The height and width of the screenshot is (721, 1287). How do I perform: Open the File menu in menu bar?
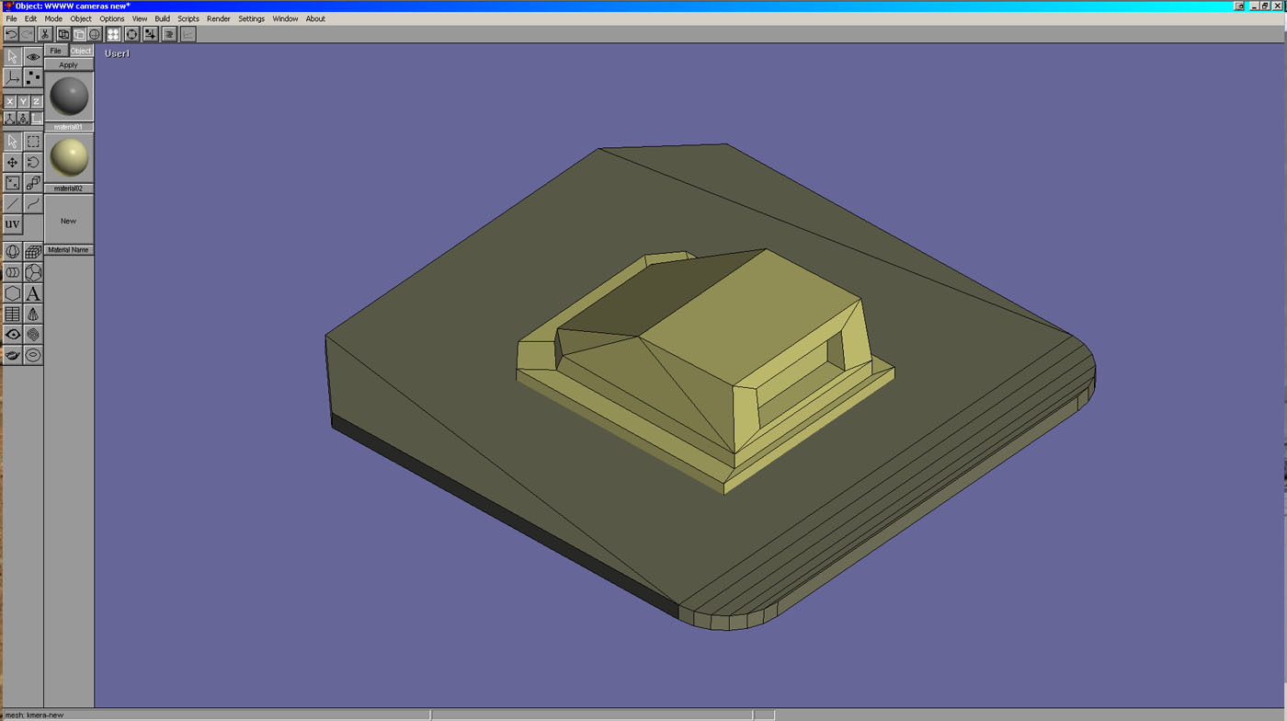[x=12, y=18]
